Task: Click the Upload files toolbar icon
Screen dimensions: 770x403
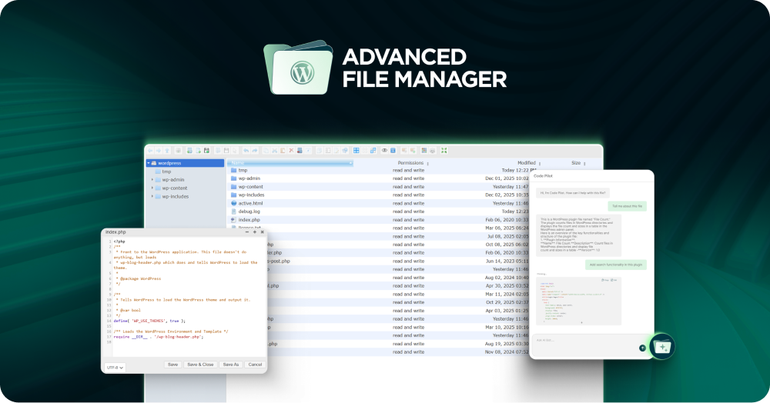Action: click(206, 151)
